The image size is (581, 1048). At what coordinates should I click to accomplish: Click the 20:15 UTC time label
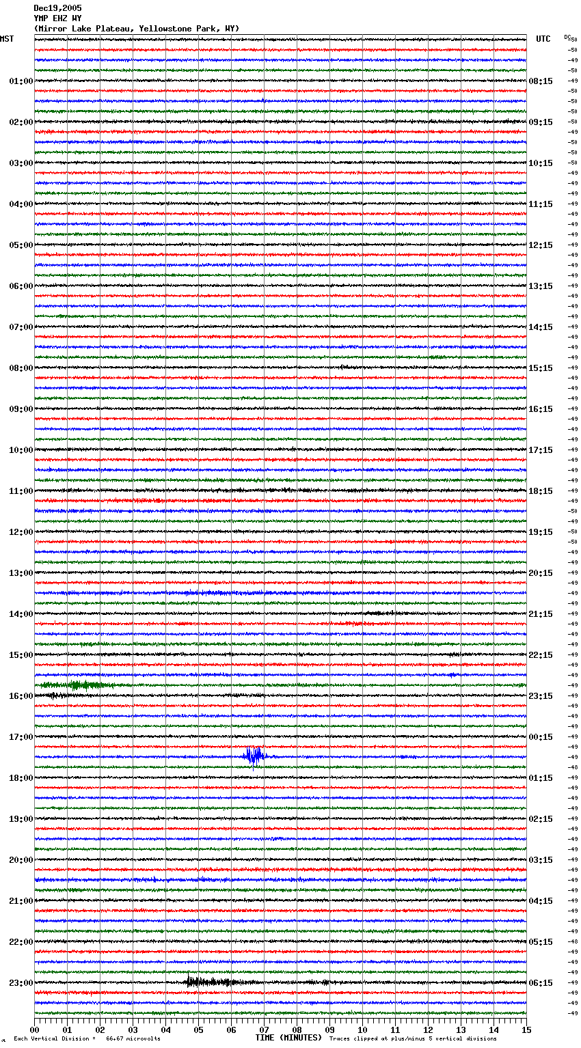click(541, 573)
